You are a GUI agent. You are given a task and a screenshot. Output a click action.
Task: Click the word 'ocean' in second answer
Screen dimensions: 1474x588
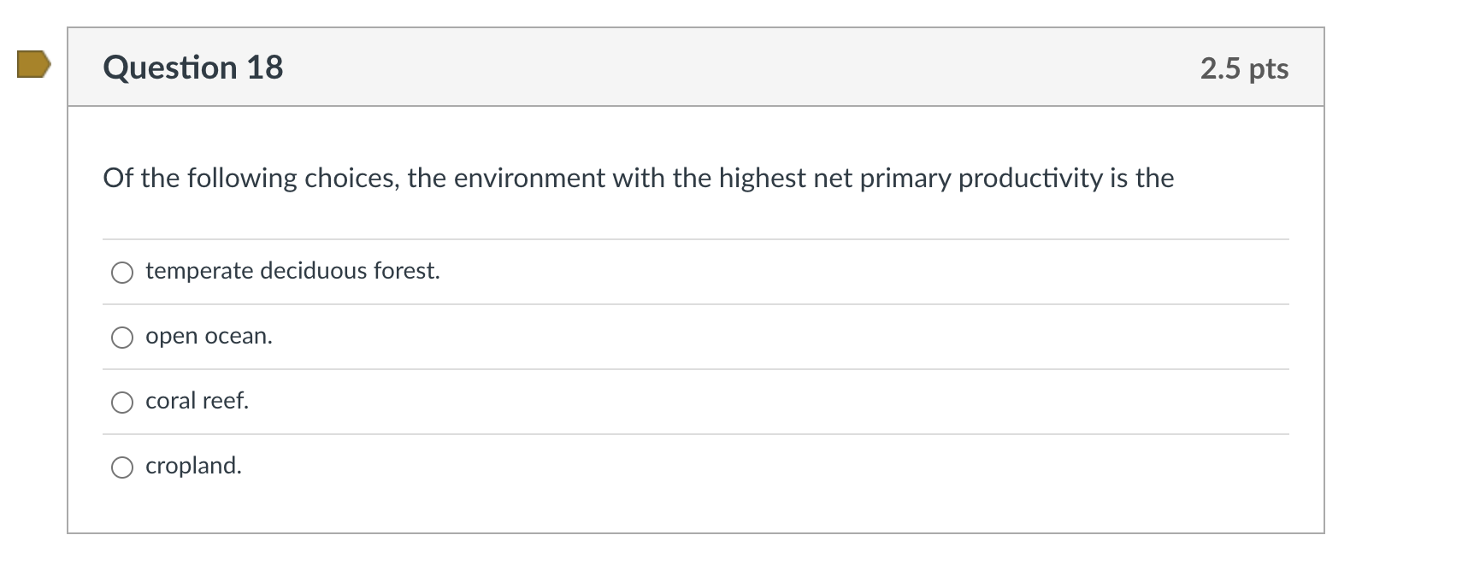[x=236, y=336]
